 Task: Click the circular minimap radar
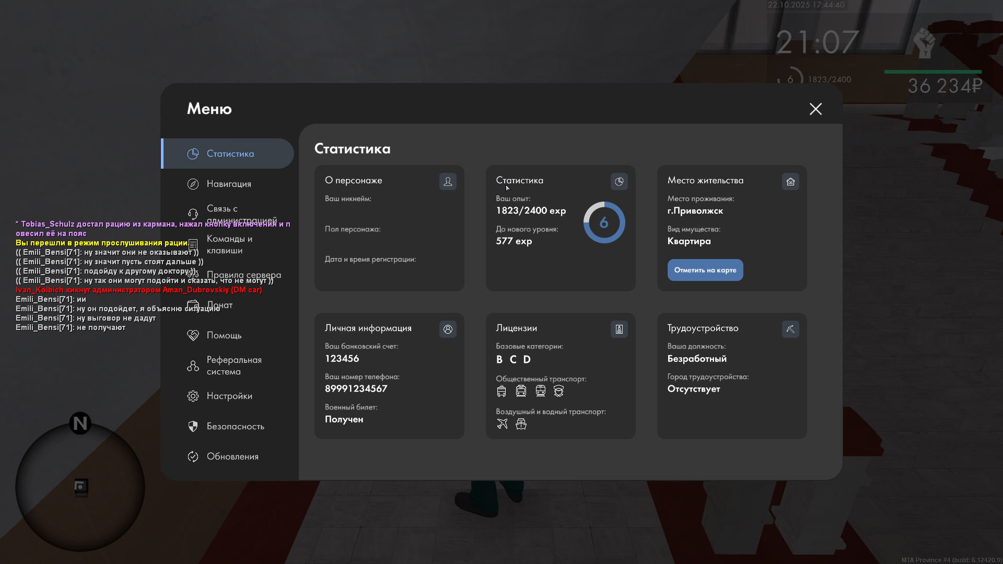(80, 487)
